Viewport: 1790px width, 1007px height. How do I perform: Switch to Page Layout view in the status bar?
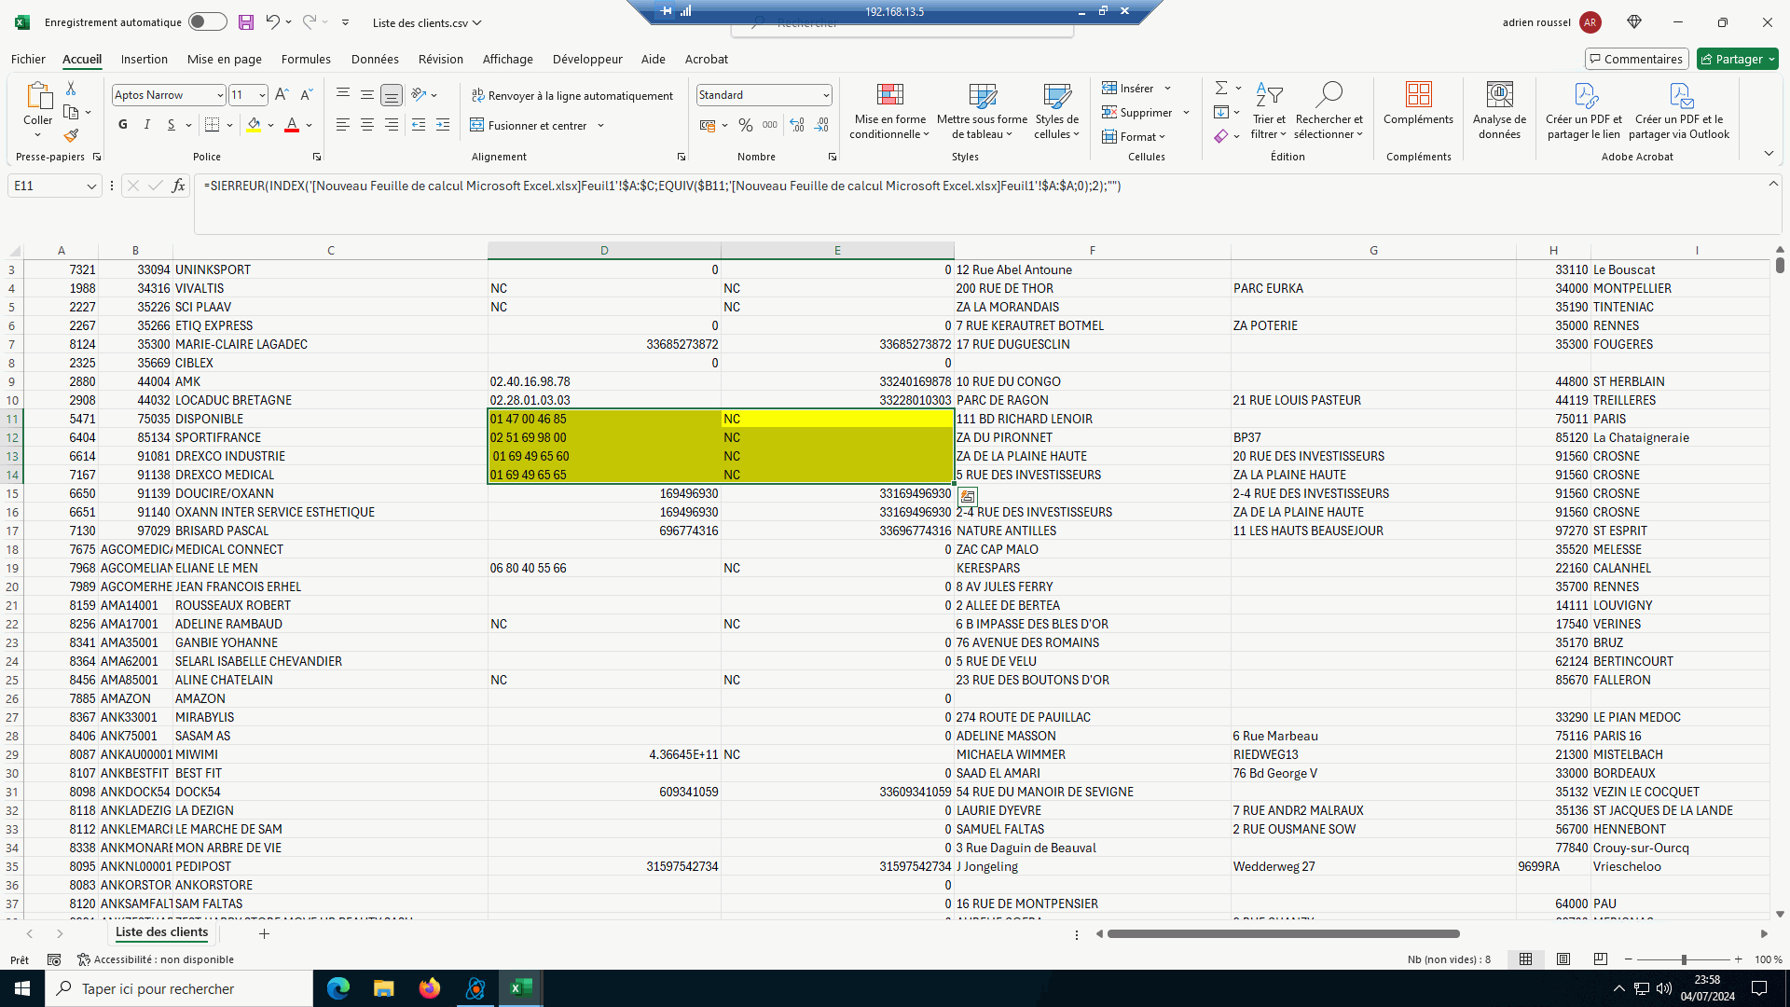(x=1563, y=959)
